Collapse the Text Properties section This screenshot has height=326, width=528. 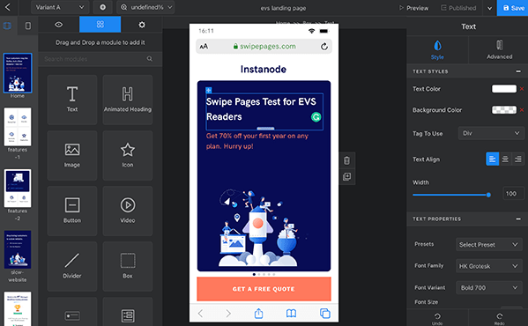click(x=518, y=219)
